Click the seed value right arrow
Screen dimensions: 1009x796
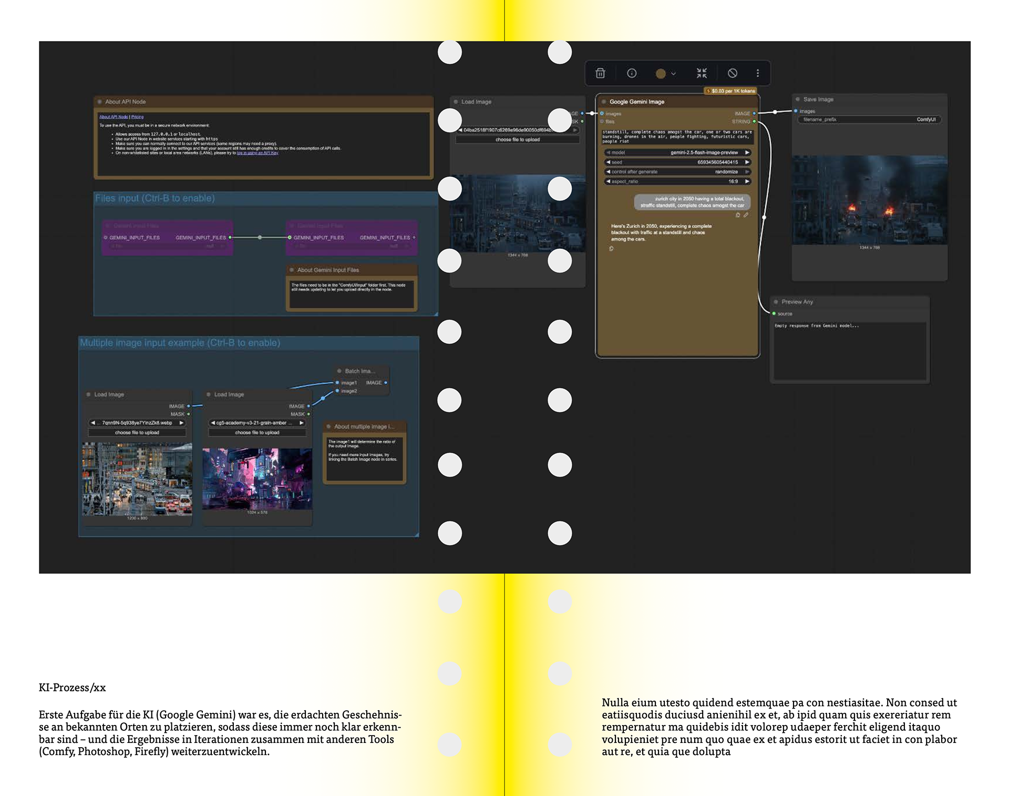[x=747, y=162]
